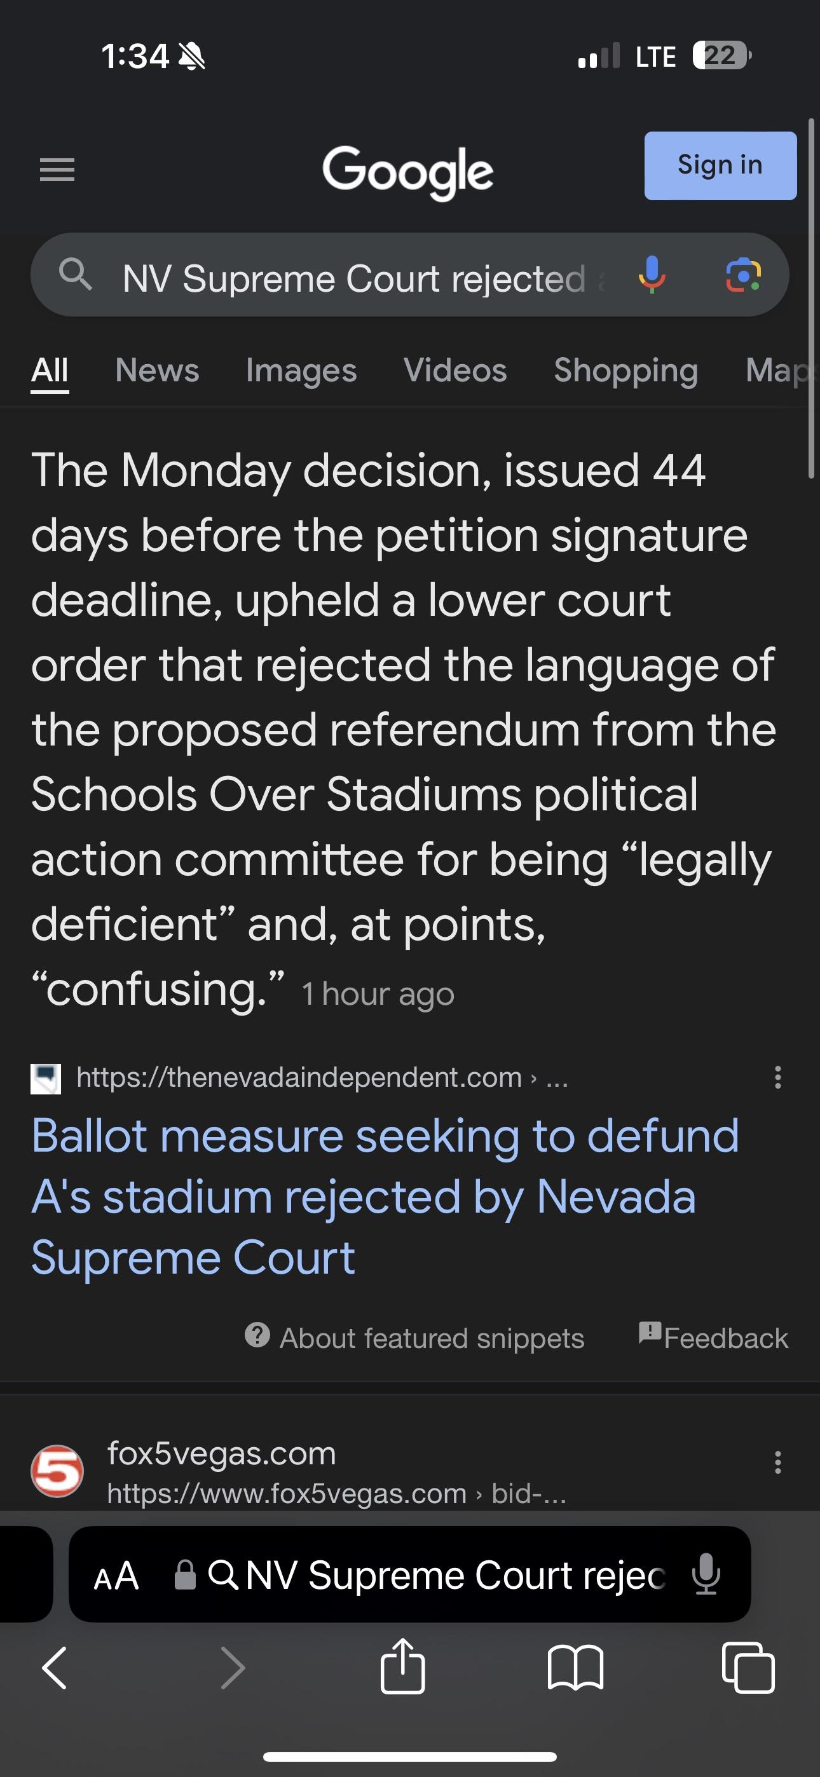Switch to the News tab

tap(158, 371)
